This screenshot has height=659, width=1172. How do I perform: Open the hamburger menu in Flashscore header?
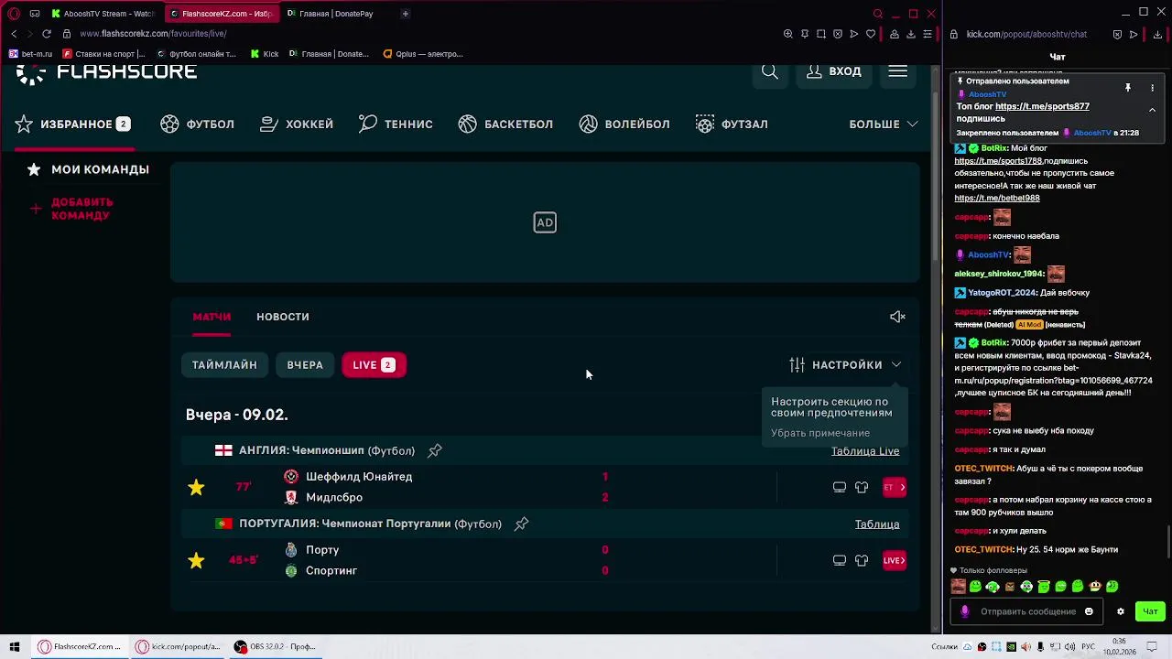click(897, 71)
